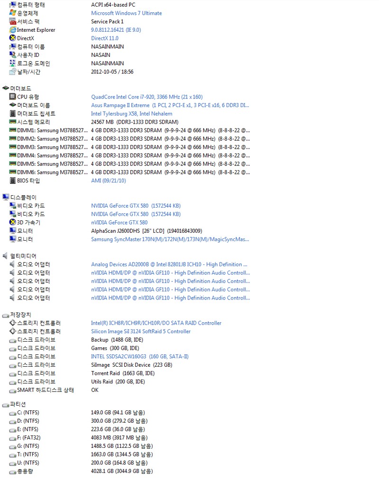
Task: Select the "Torrent Raid (1663 GB, IDE)" value
Action: [123, 373]
